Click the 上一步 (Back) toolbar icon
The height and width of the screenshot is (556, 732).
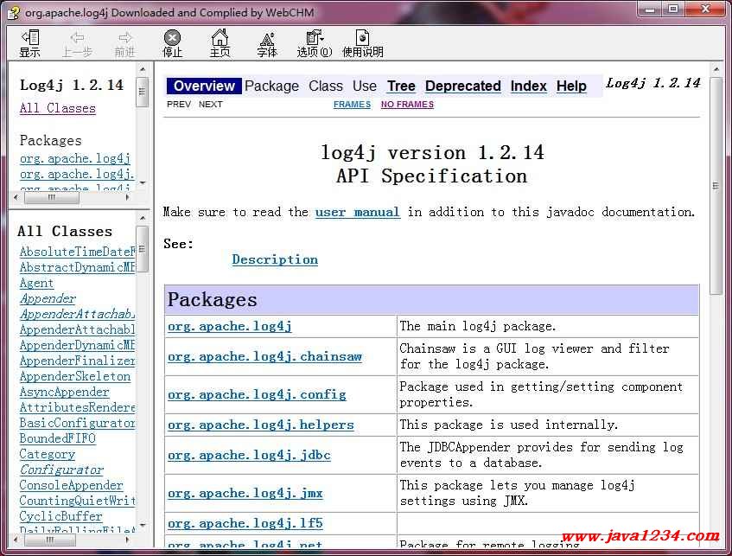click(78, 43)
